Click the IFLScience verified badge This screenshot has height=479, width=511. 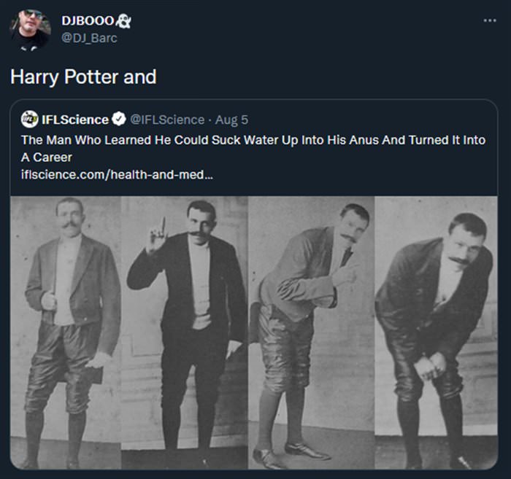[x=118, y=119]
